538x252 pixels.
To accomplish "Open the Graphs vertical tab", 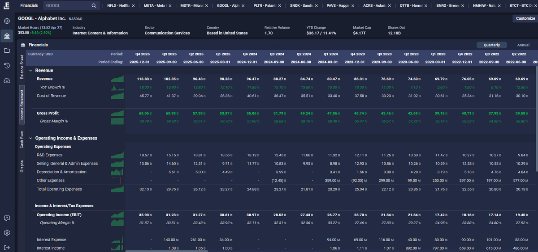I will point(22,166).
